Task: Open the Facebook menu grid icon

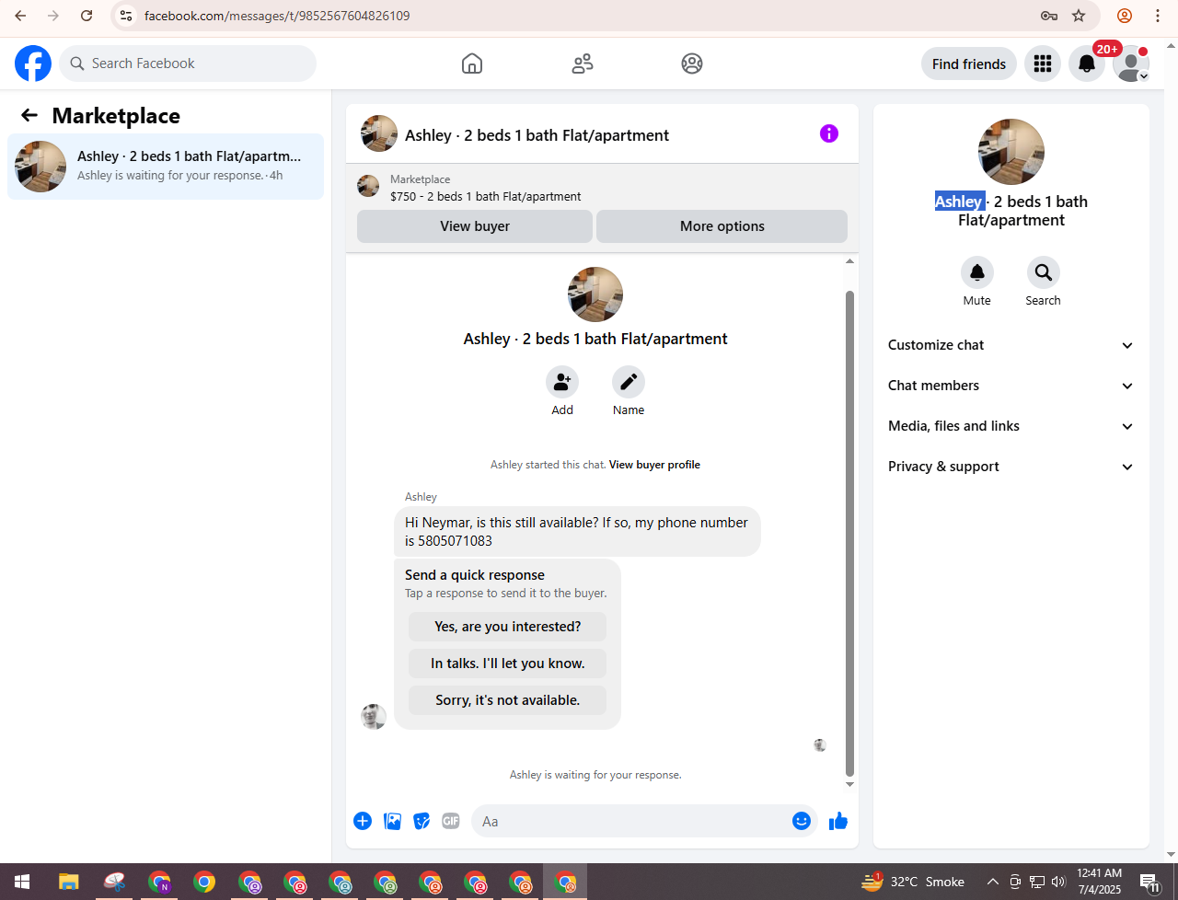Action: [1043, 63]
